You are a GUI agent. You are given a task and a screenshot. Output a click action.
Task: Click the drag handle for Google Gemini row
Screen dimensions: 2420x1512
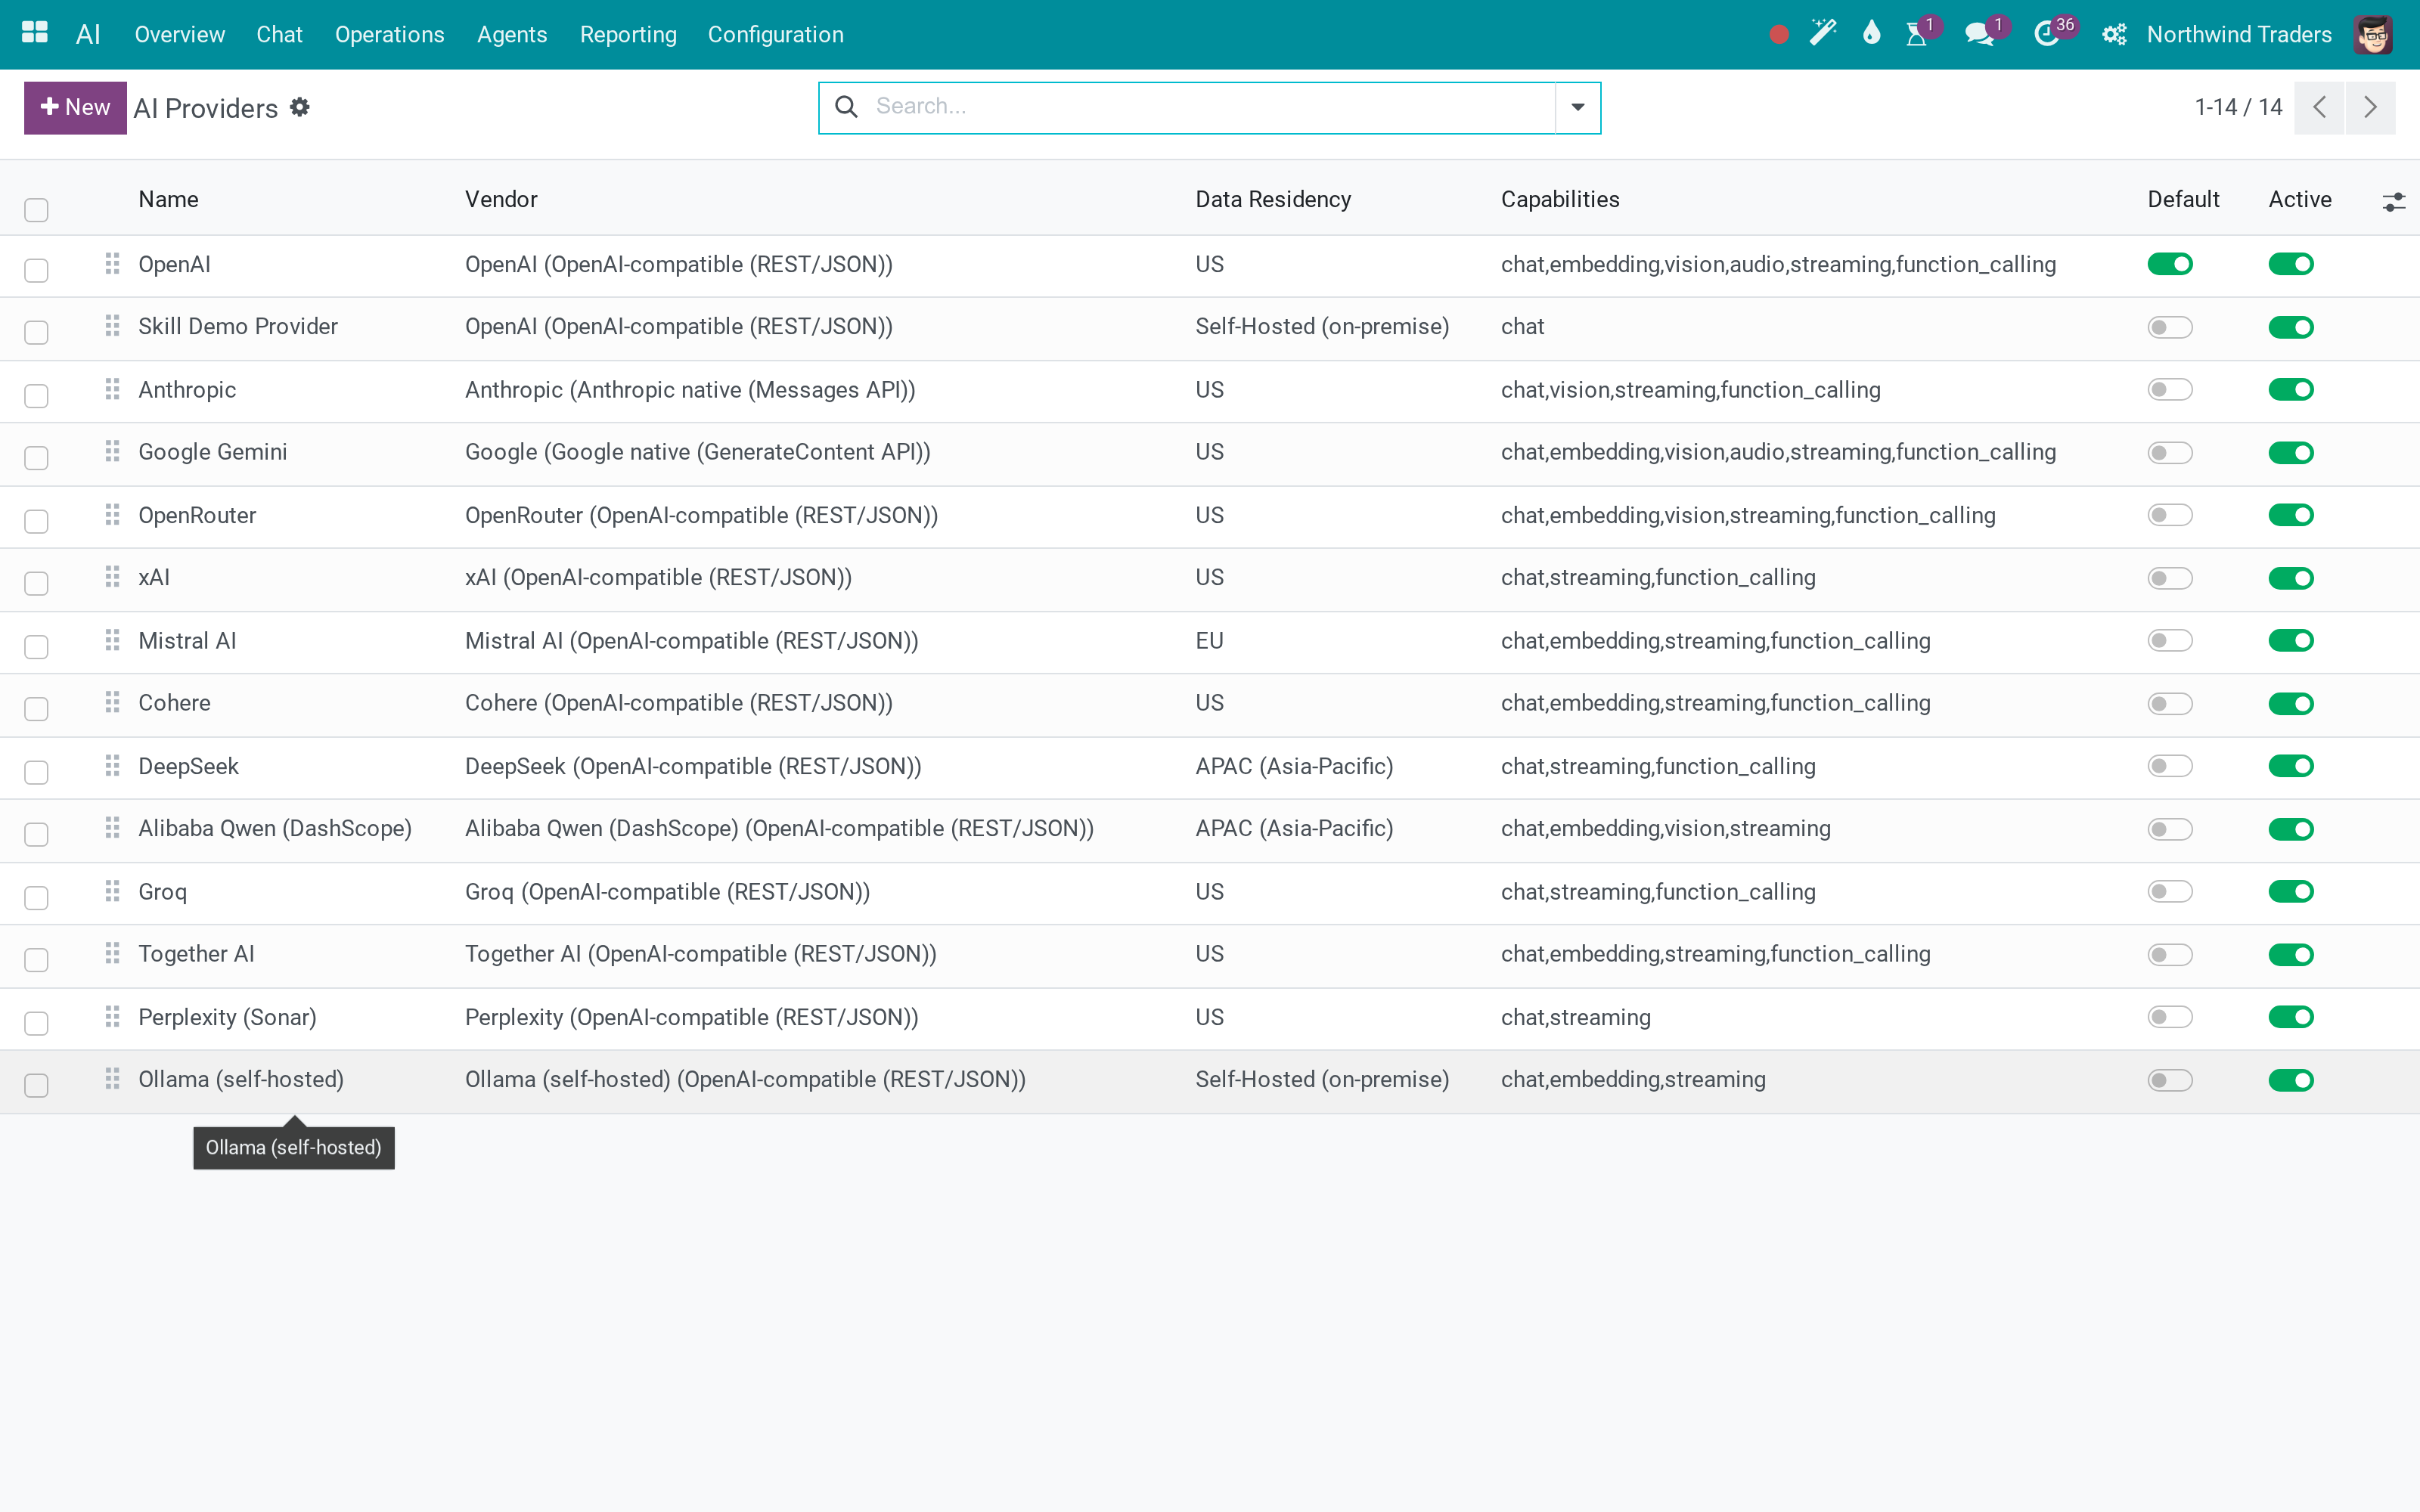click(112, 452)
